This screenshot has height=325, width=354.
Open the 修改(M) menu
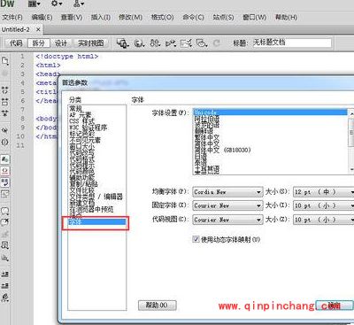130,18
